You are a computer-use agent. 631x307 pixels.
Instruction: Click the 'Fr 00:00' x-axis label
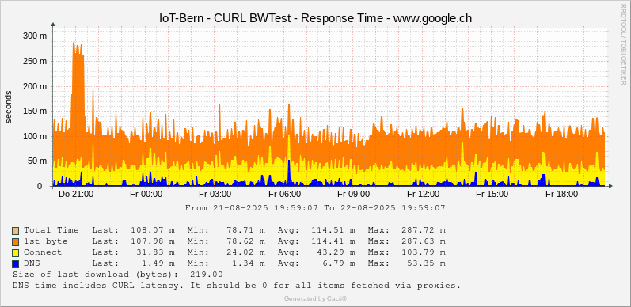(x=146, y=195)
